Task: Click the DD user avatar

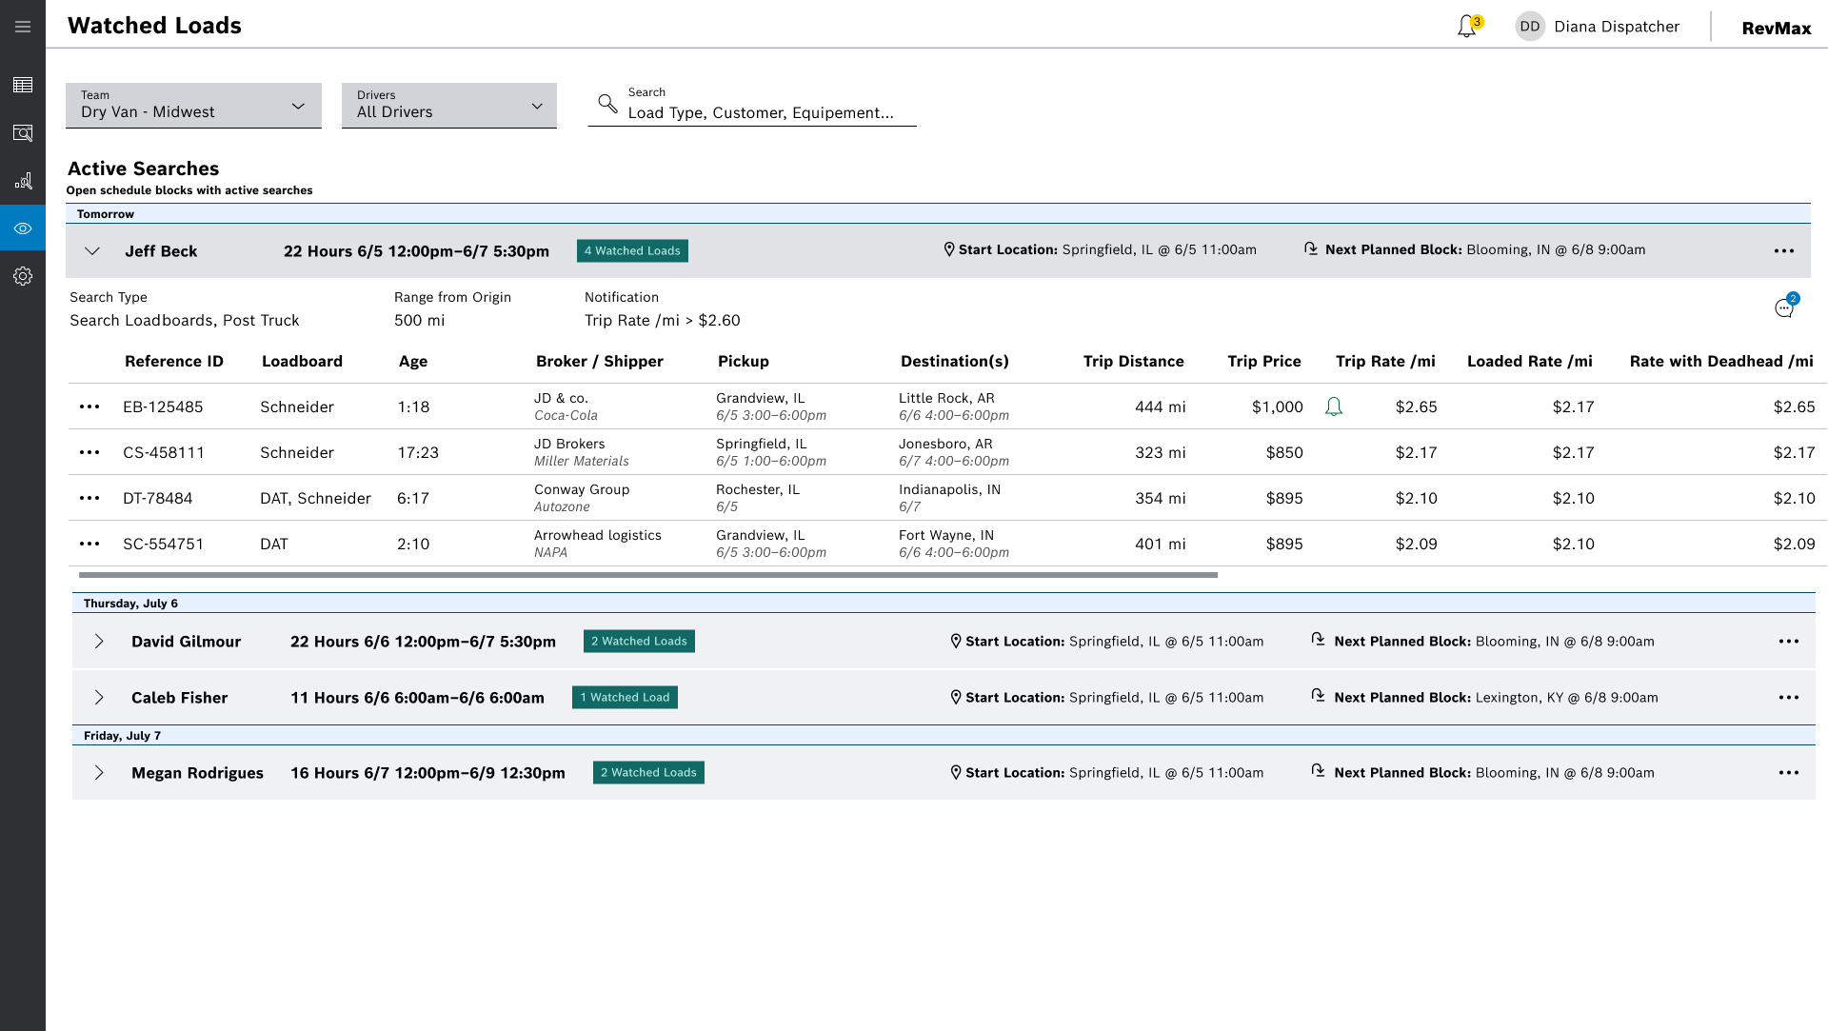Action: tap(1530, 27)
